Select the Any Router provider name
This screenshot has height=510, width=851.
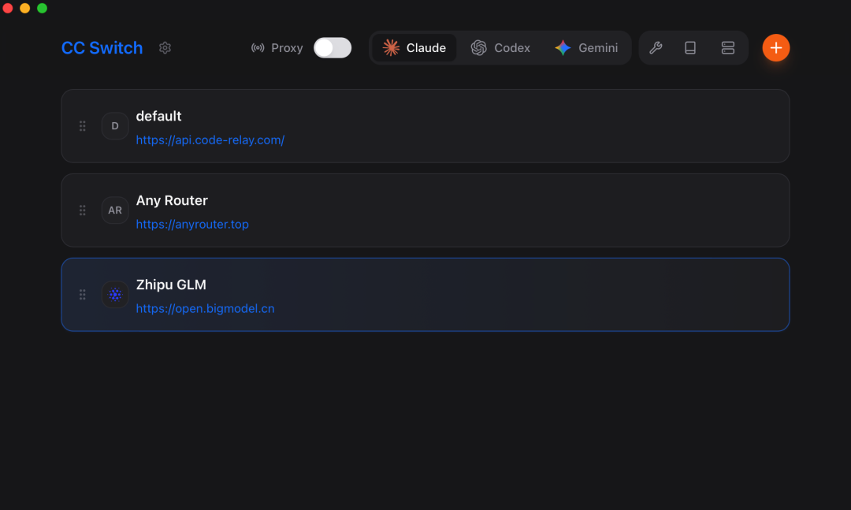[172, 200]
